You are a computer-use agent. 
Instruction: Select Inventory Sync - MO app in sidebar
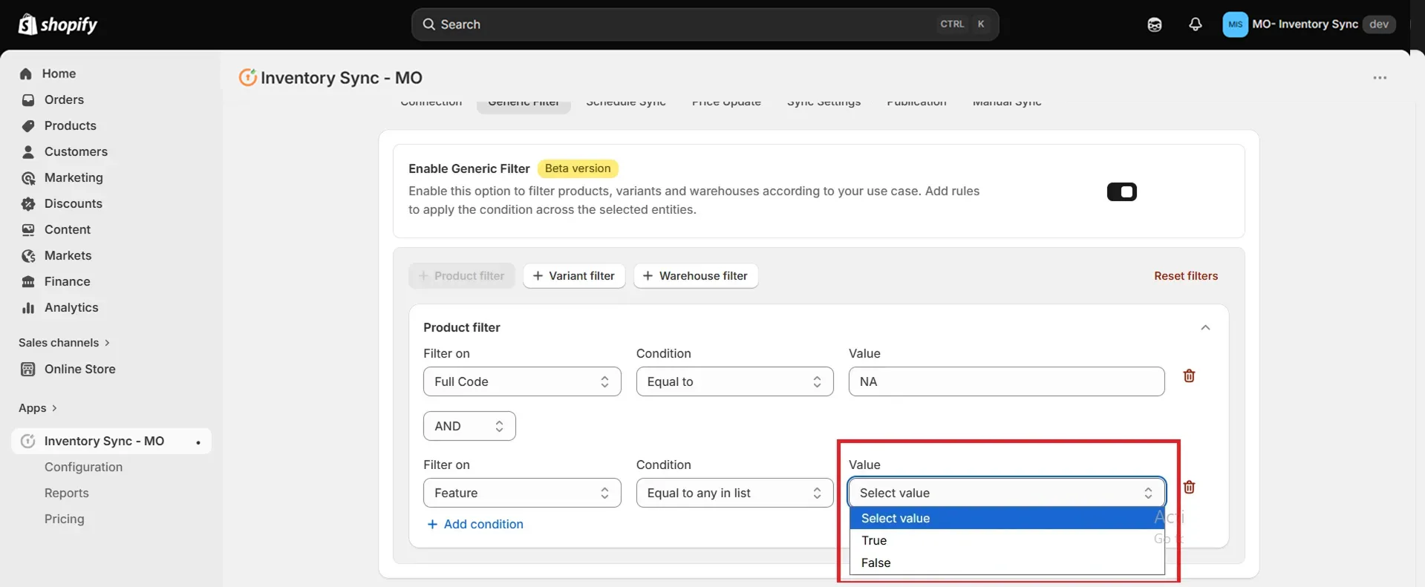click(x=111, y=441)
